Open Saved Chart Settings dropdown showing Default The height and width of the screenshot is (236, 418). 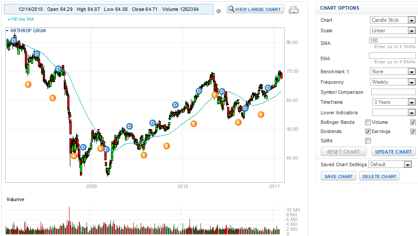(x=390, y=164)
